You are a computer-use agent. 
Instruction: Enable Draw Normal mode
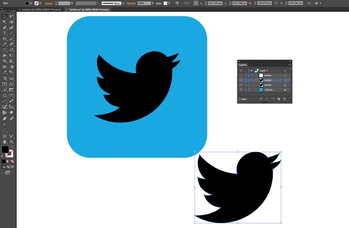point(4,167)
